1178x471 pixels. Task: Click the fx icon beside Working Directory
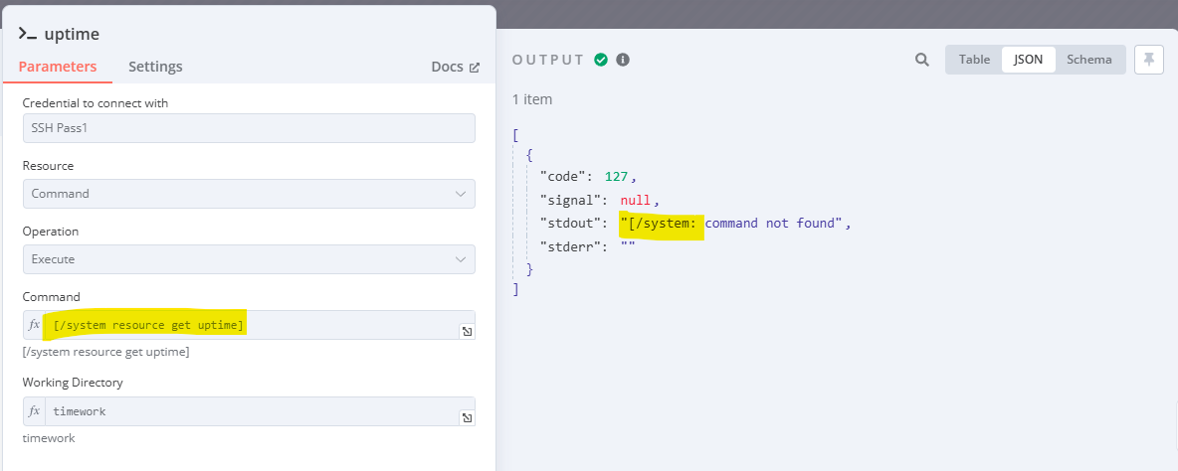click(34, 411)
